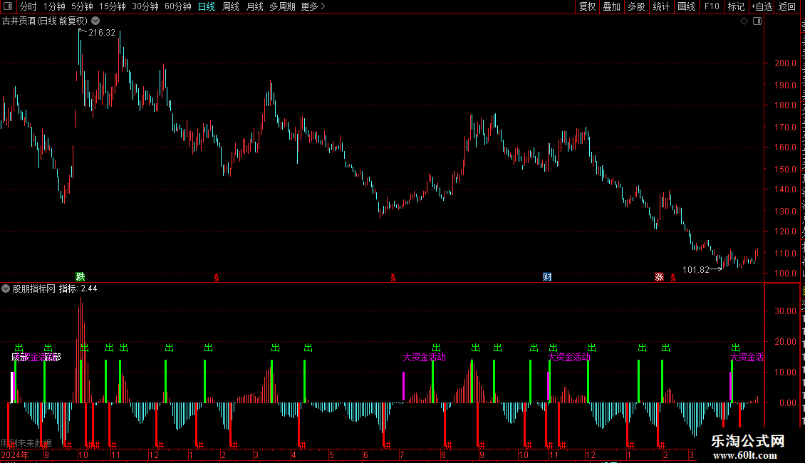This screenshot has height=463, width=805.
Task: Click the 30.00 indicator axis label
Action: click(x=785, y=311)
